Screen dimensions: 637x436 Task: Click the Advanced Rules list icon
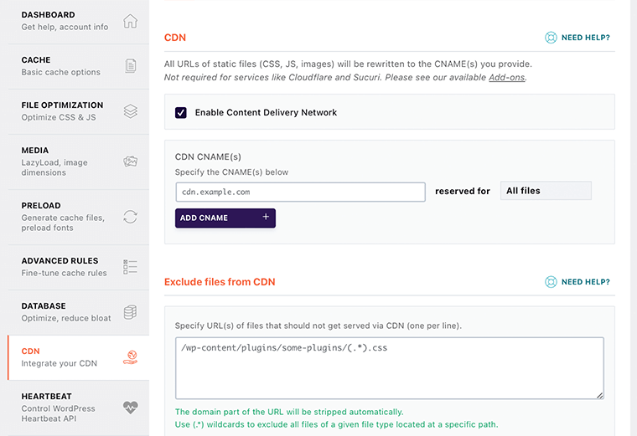pyautogui.click(x=130, y=267)
